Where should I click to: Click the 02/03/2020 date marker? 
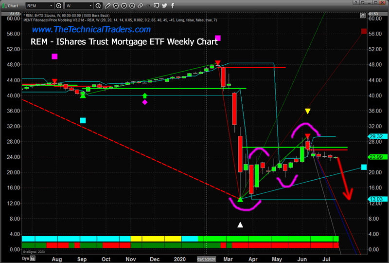[x=206, y=259]
